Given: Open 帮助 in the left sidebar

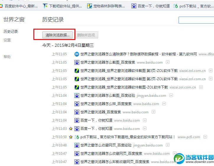Looking at the screenshot, I should (7, 57).
